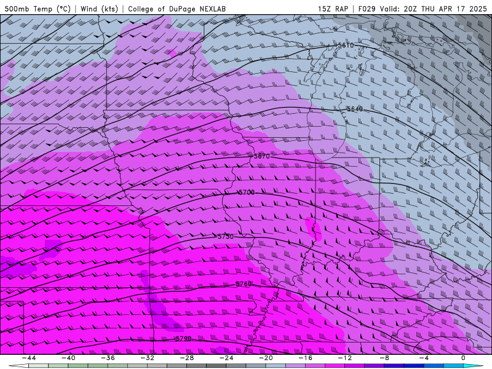Click the -28 colorbar tick label

pyautogui.click(x=187, y=358)
